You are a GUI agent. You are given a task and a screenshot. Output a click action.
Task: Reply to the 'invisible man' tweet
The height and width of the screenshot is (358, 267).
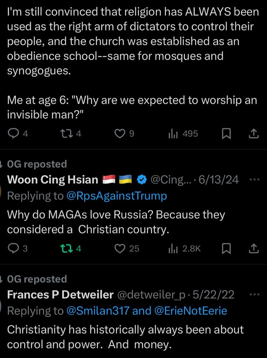(13, 134)
